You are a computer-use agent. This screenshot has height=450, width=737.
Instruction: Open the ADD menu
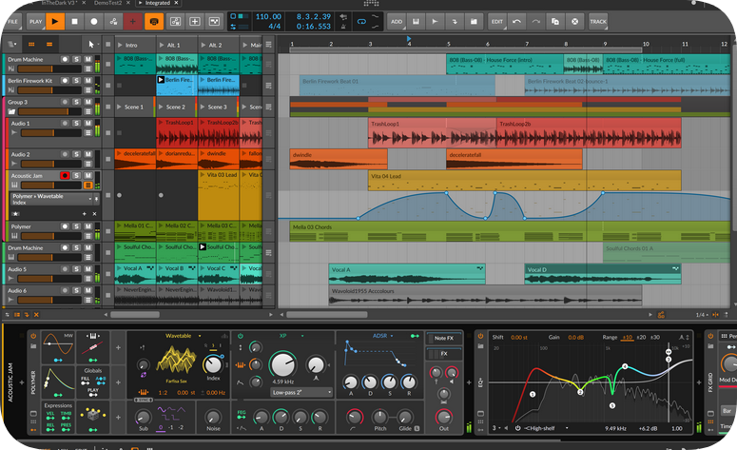click(397, 22)
